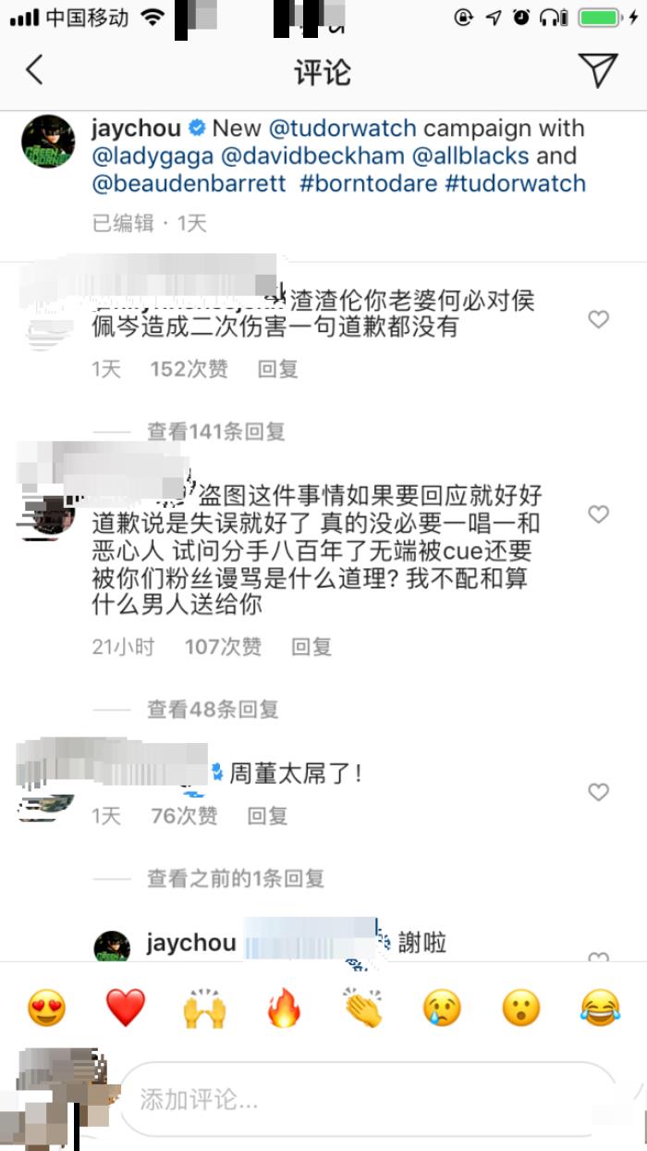Viewport: 647px width, 1151px height.
Task: Open jaychou profile picture in caption
Action: (x=48, y=142)
